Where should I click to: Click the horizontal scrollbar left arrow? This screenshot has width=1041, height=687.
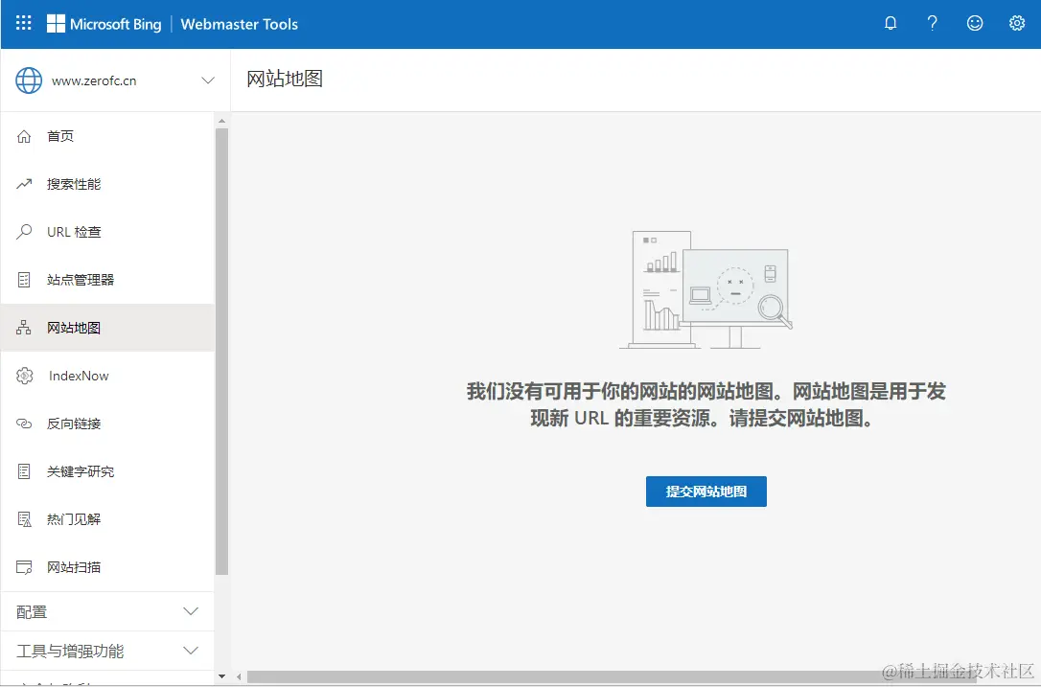[x=240, y=677]
